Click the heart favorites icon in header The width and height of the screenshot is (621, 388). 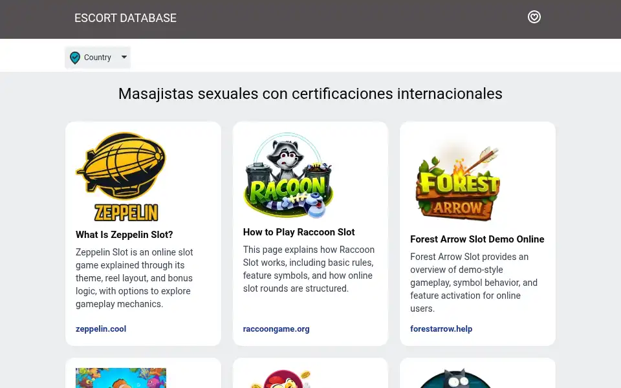[534, 17]
